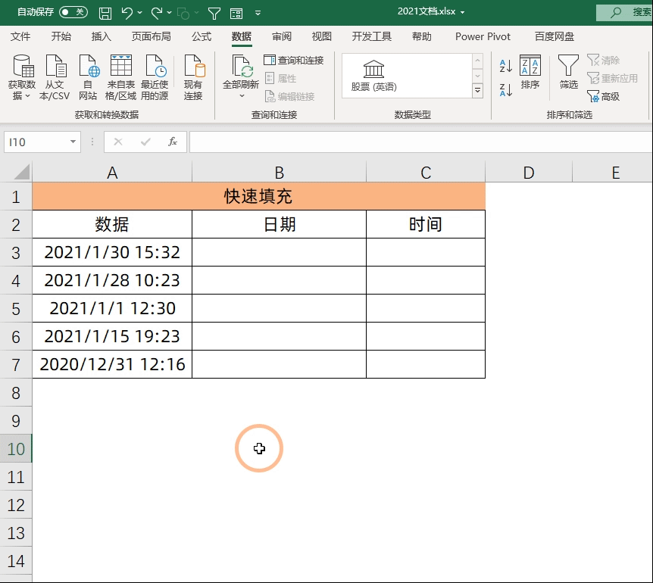Open the Undo history dropdown arrow
Image resolution: width=653 pixels, height=583 pixels.
tap(140, 13)
